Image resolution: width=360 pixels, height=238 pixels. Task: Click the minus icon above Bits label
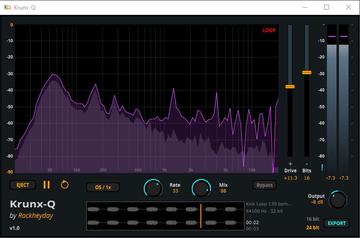[x=307, y=164]
